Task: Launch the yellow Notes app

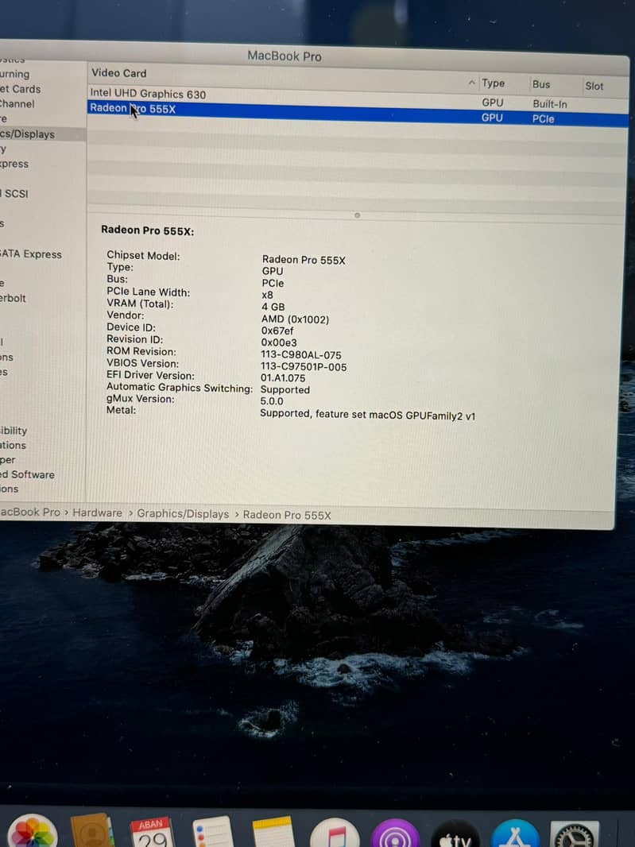Action: coord(272,833)
